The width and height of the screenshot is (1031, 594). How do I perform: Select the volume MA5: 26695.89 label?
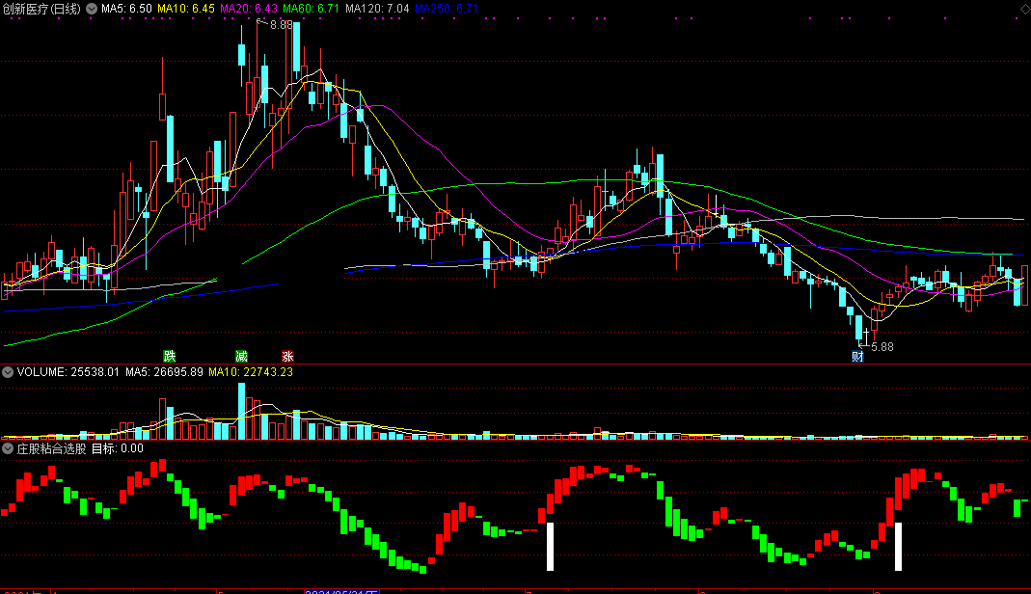164,372
